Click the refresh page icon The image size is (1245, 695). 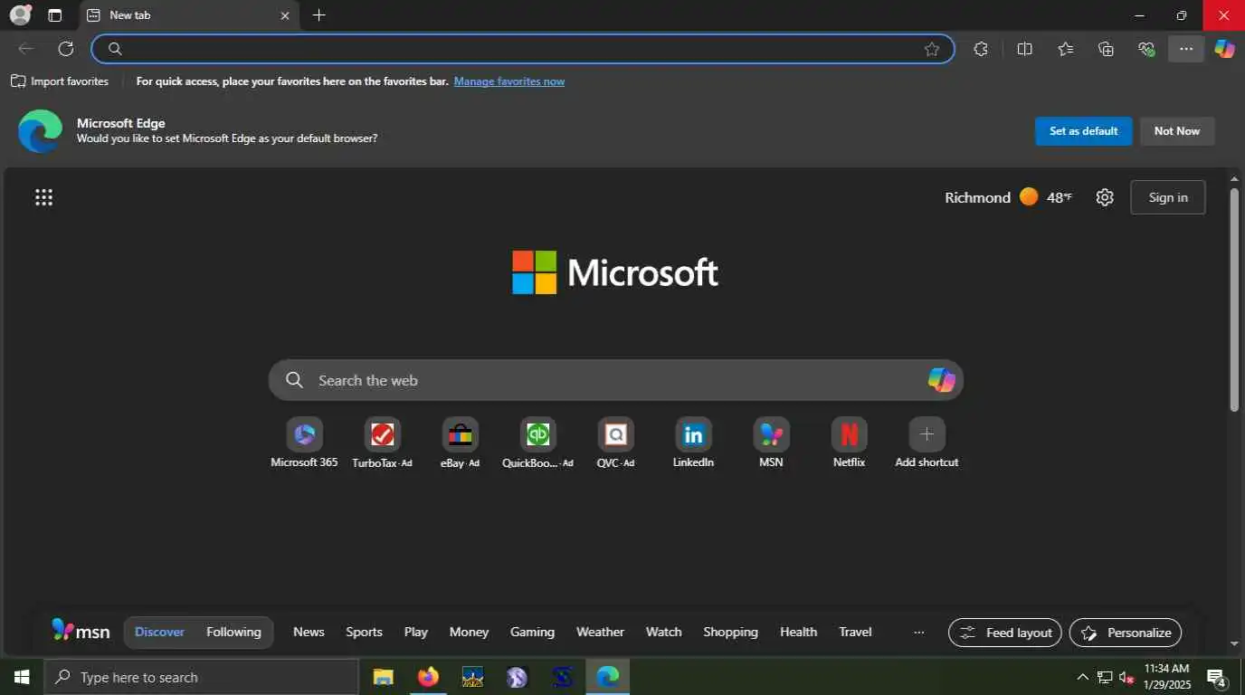coord(65,49)
